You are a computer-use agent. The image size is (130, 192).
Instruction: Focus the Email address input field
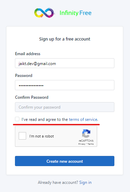tap(65, 63)
